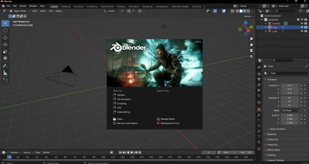Open the Render menu
The image size is (309, 164).
pos(23,6)
